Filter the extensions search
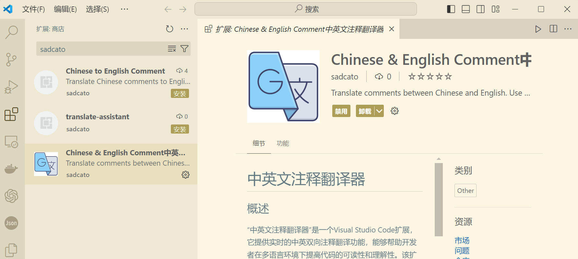The image size is (578, 259). (x=184, y=49)
